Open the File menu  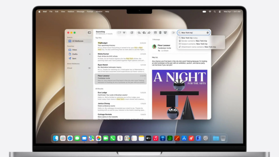click(x=51, y=12)
